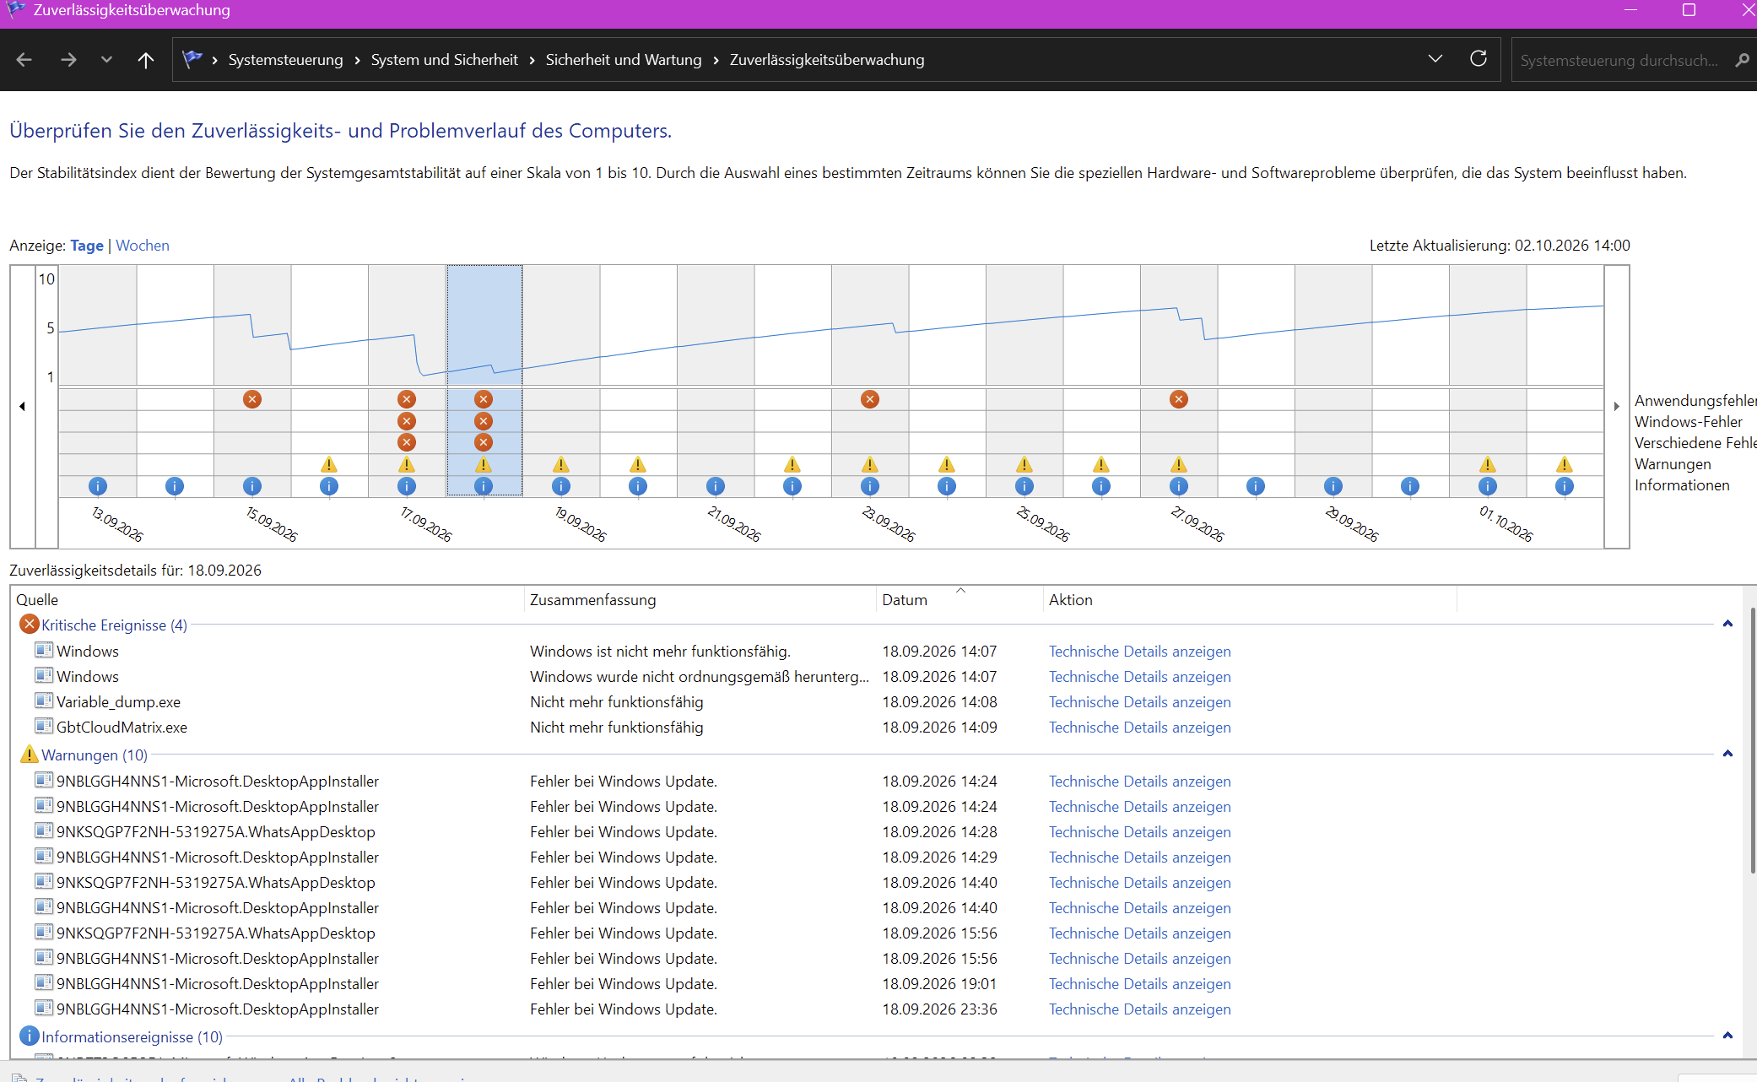
Task: Show technical details for GbtCloudMatrix.exe
Action: (x=1139, y=728)
